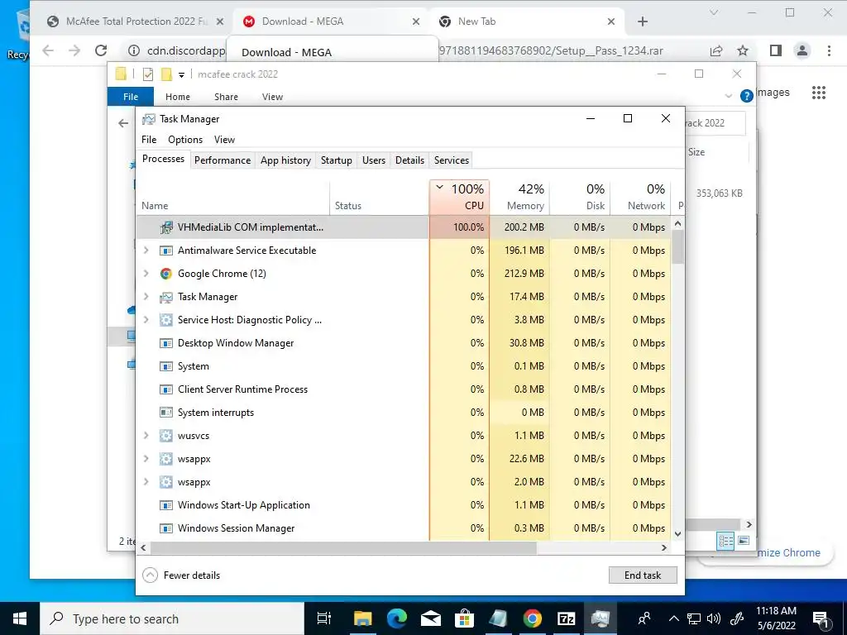Click the Antimalware Service Executable icon

[165, 251]
